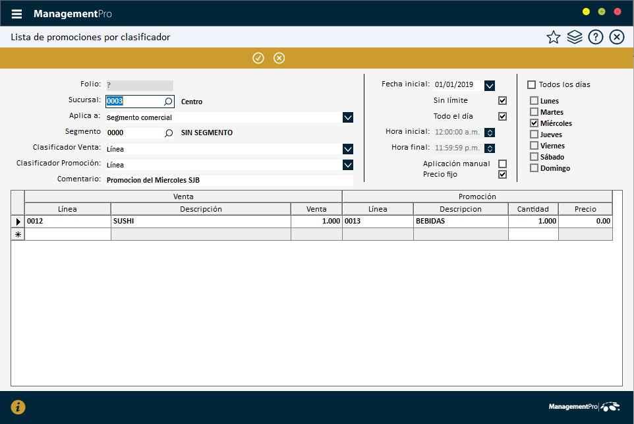Expand the Aplica a dropdown

coord(348,118)
